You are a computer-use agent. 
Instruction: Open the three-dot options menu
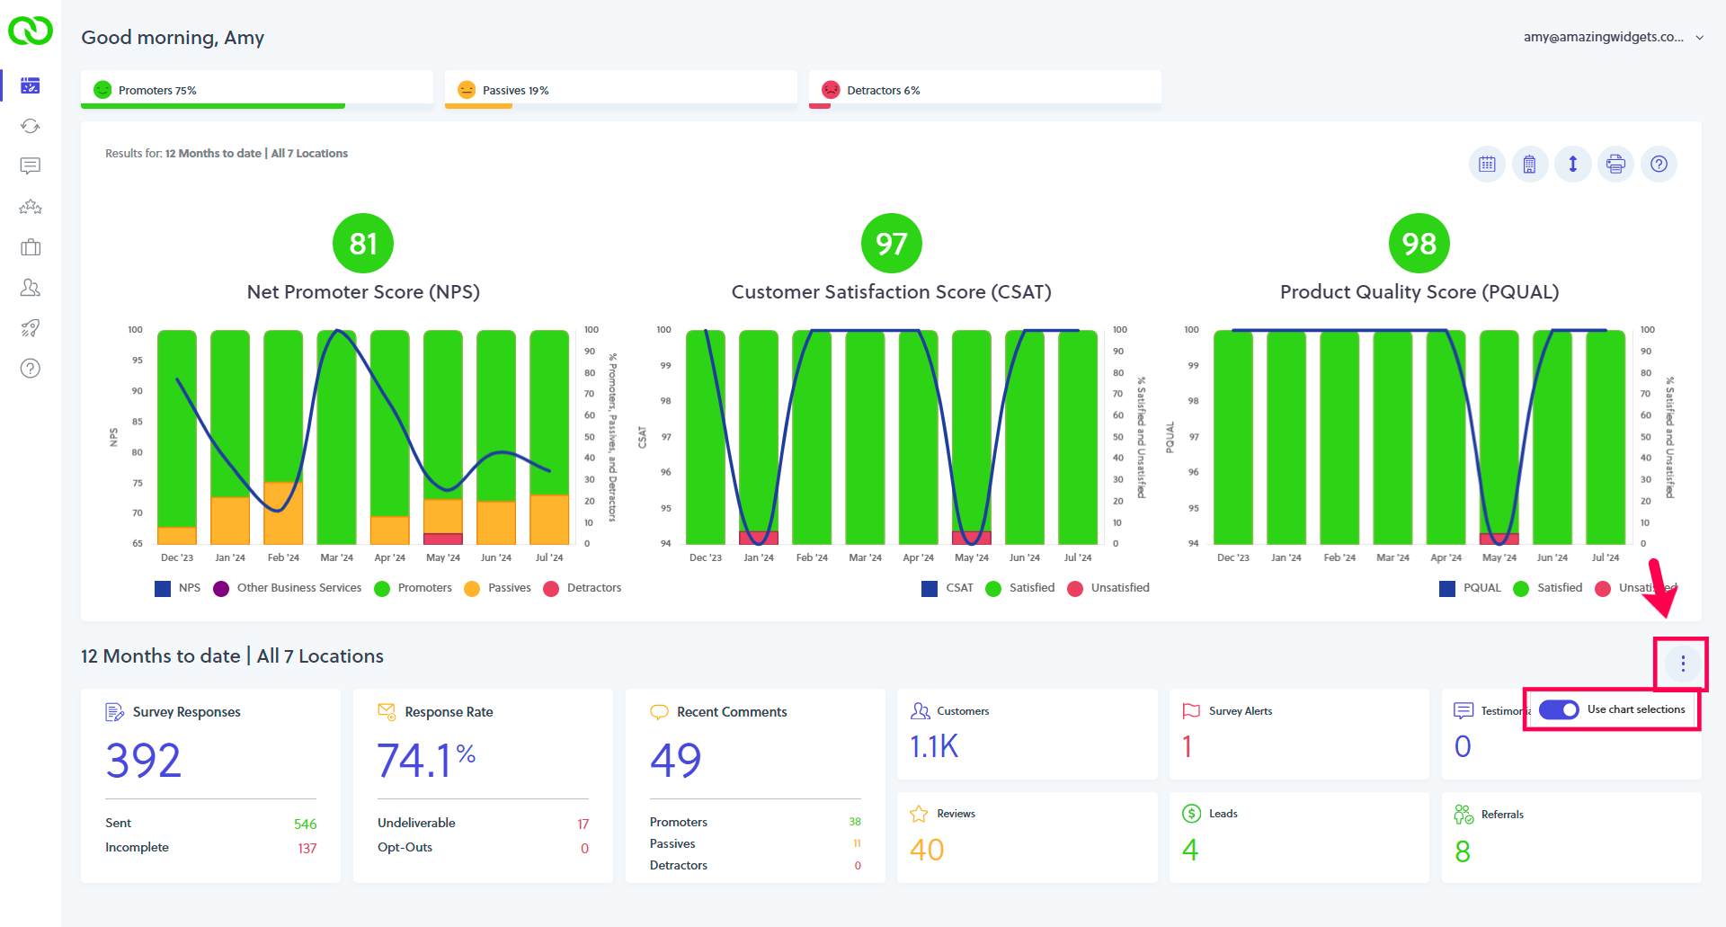[1683, 664]
